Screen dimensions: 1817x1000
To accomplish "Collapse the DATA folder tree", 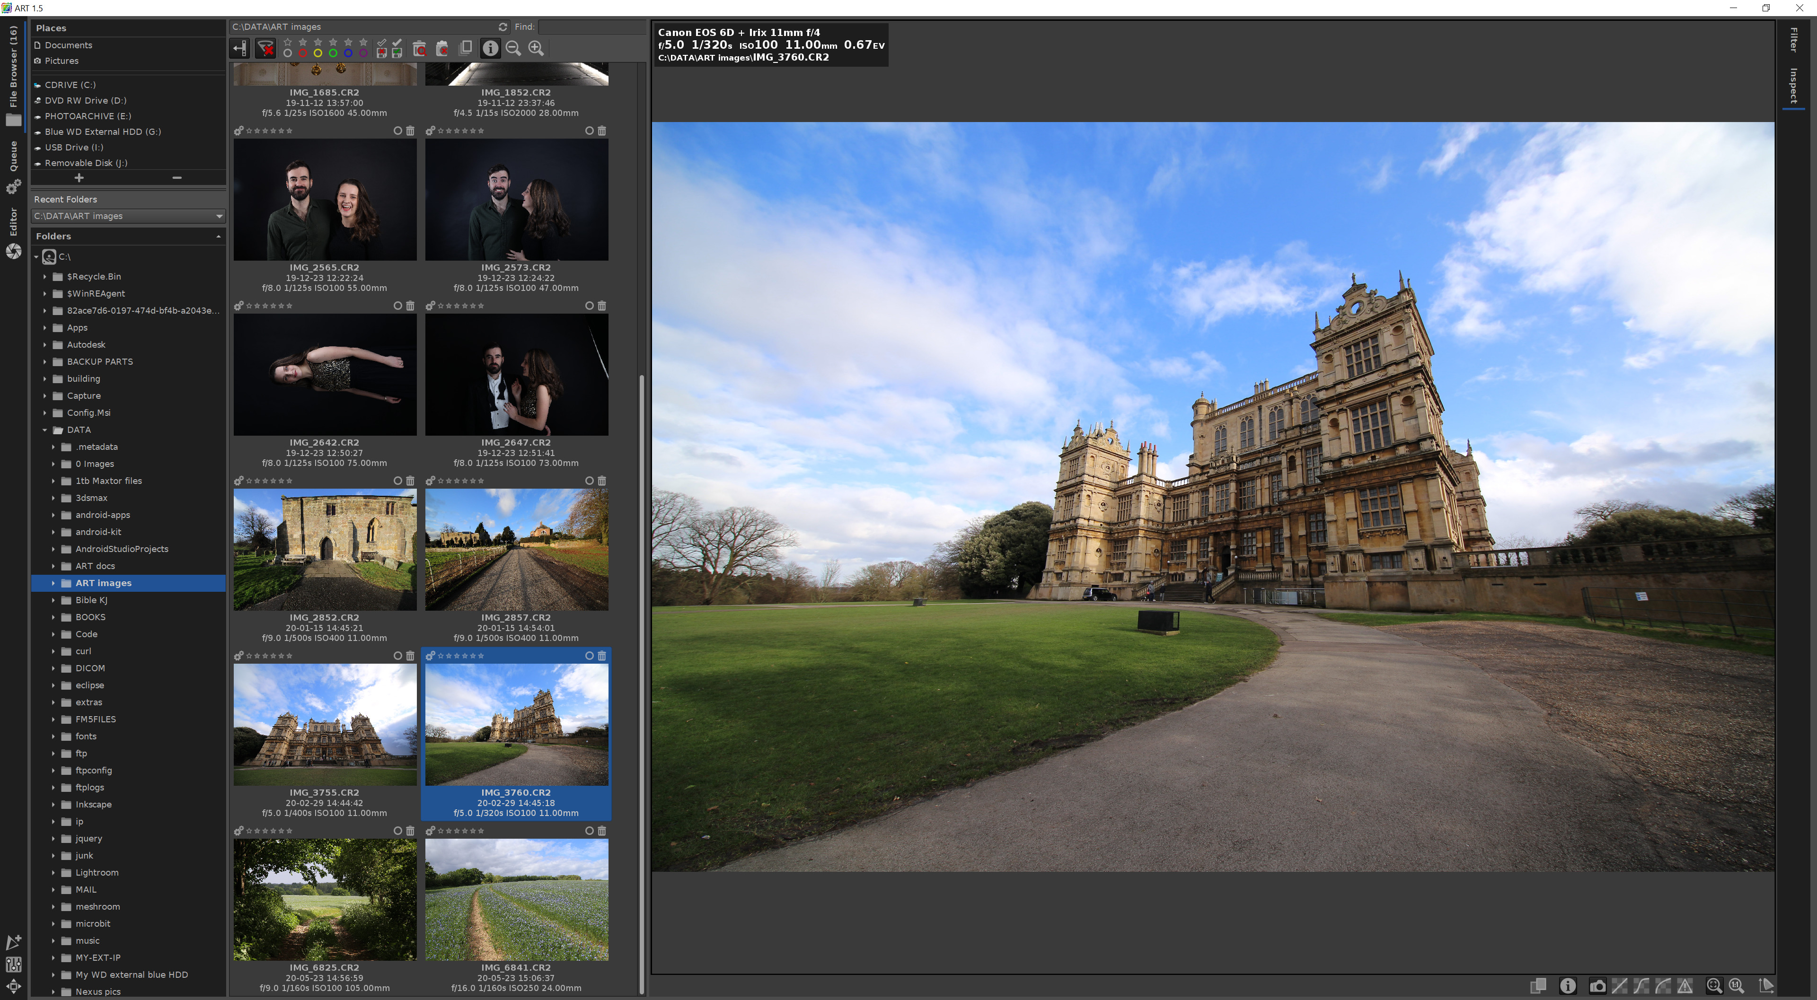I will click(44, 430).
